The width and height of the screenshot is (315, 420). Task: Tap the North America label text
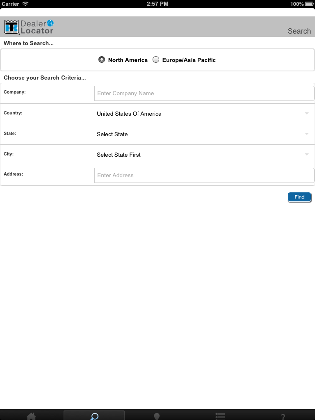(x=128, y=60)
